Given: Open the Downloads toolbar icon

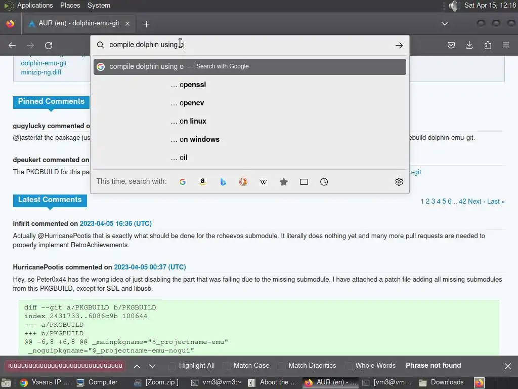Looking at the screenshot, I should pyautogui.click(x=469, y=45).
